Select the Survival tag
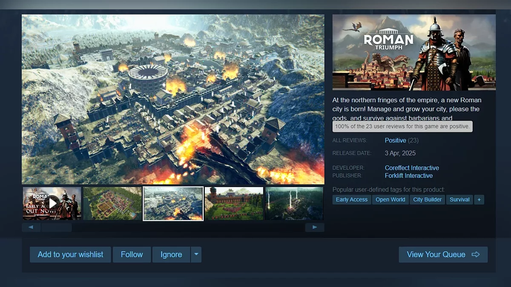The width and height of the screenshot is (511, 287). point(459,199)
